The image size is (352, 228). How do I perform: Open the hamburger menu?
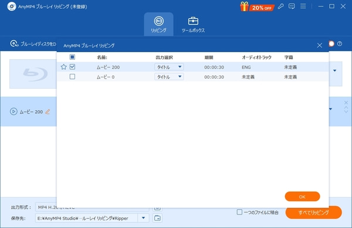tap(303, 6)
